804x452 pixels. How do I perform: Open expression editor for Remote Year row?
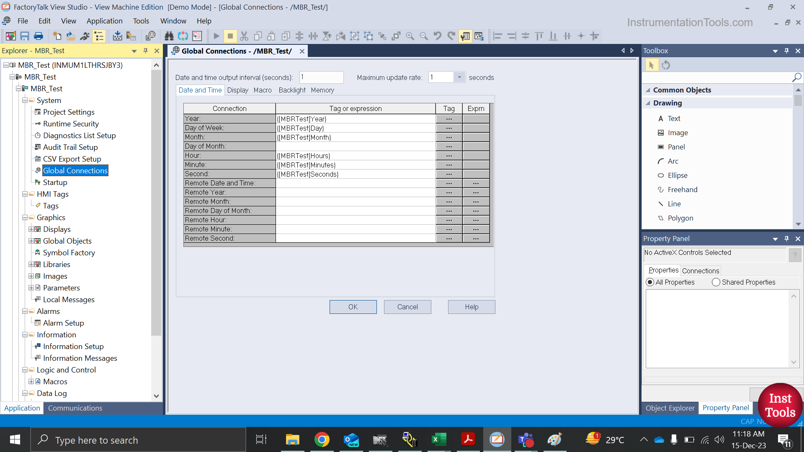coord(476,193)
